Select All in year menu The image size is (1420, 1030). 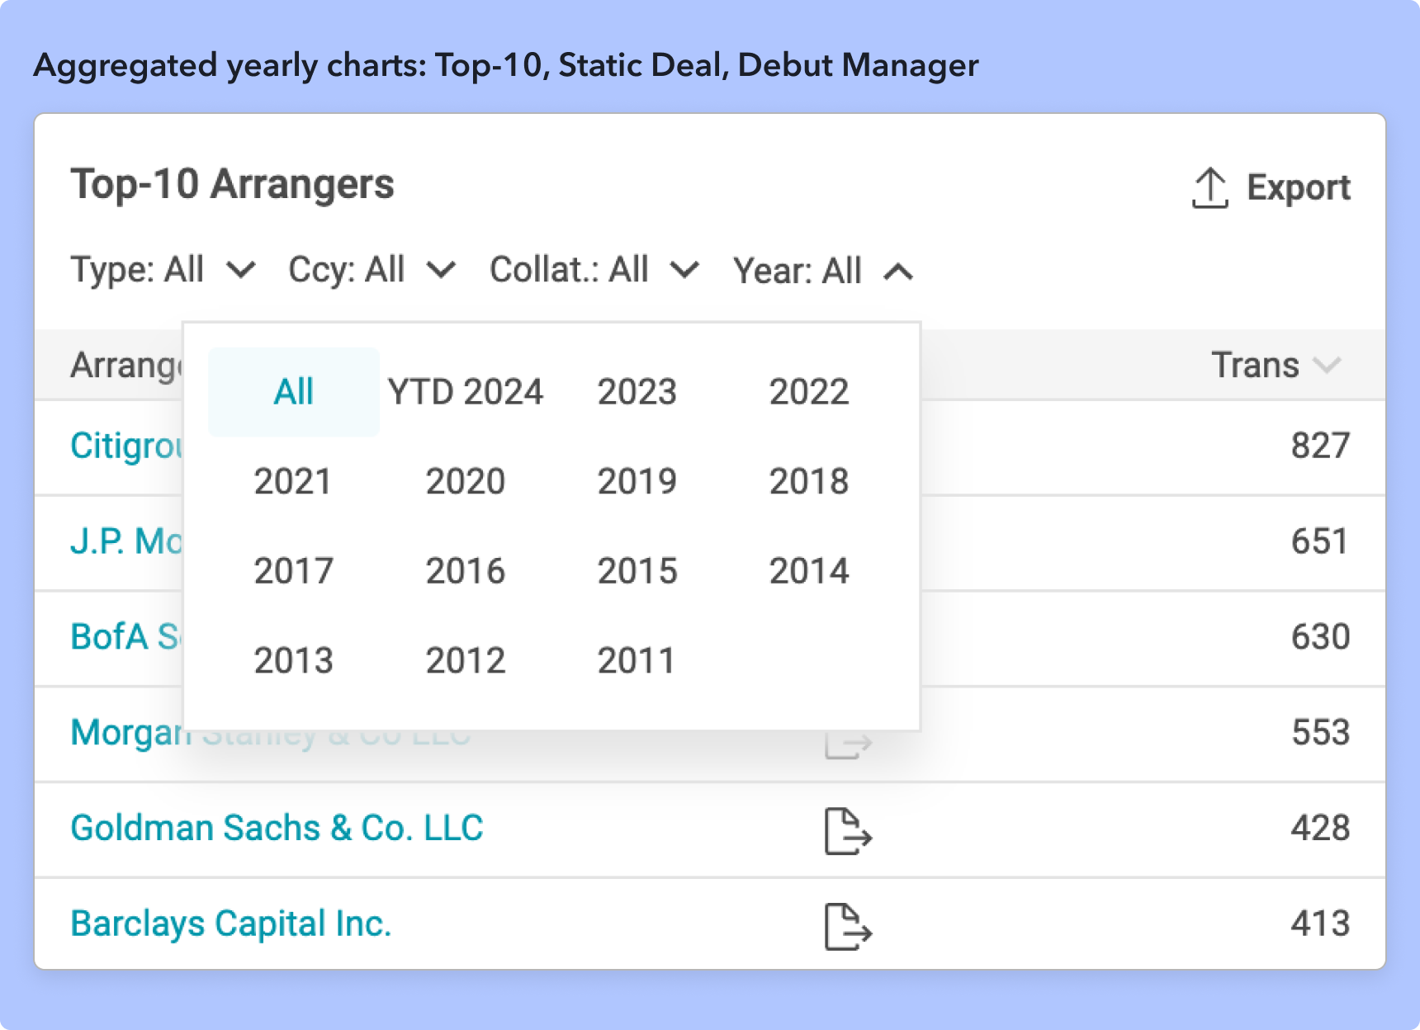click(293, 392)
